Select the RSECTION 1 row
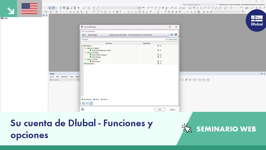 pyautogui.click(x=90, y=64)
